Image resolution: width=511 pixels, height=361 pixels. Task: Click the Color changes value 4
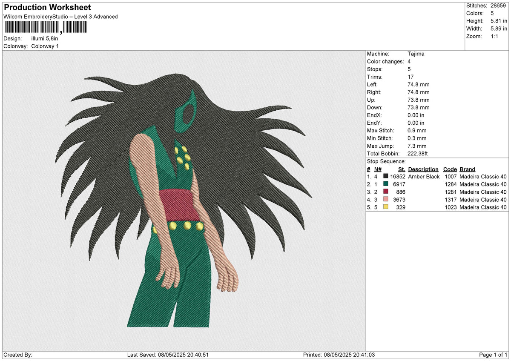coord(409,61)
